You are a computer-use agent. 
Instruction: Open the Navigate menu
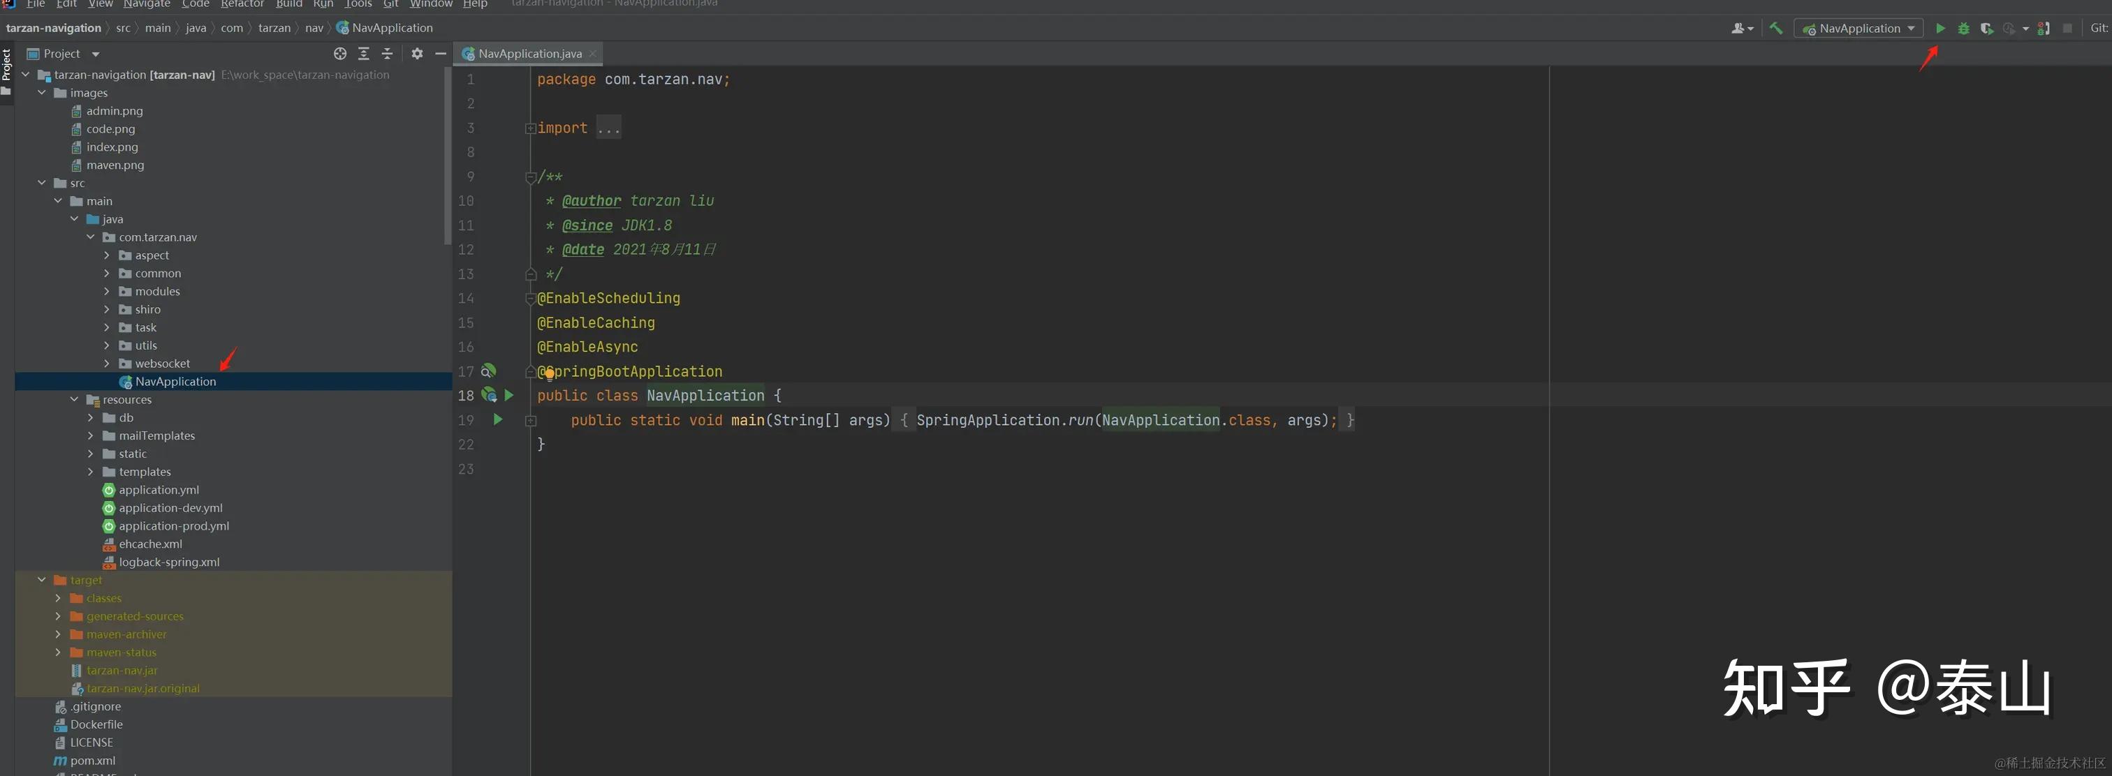point(147,4)
